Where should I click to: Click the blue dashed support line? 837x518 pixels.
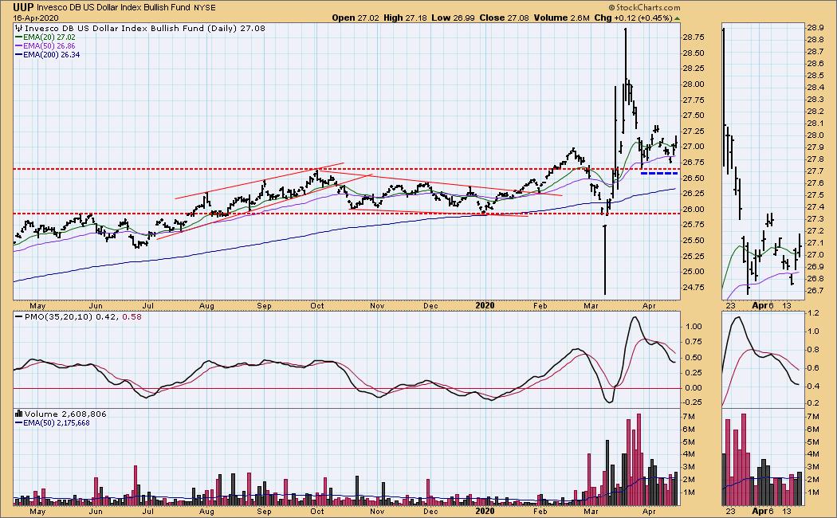(658, 174)
